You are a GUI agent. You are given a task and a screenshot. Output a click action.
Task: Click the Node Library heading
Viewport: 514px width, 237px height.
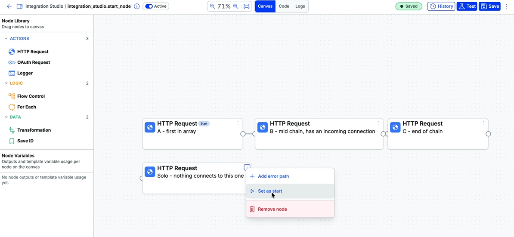click(x=16, y=21)
